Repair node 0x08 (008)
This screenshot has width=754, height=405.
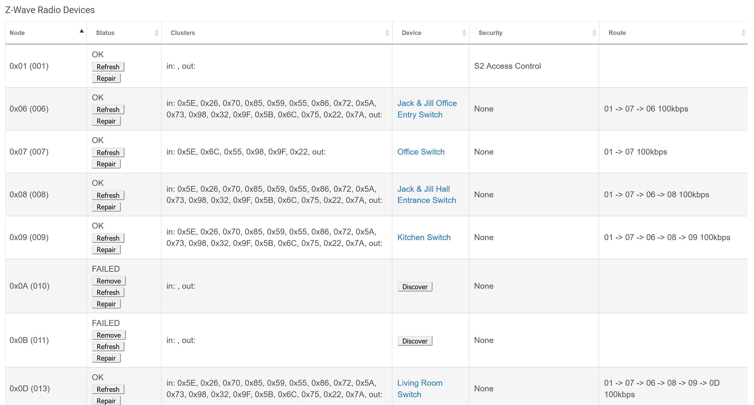coord(106,207)
